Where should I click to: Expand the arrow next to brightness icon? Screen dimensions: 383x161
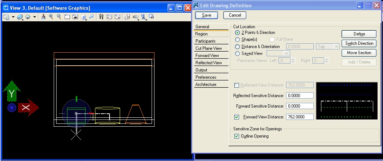point(34,17)
